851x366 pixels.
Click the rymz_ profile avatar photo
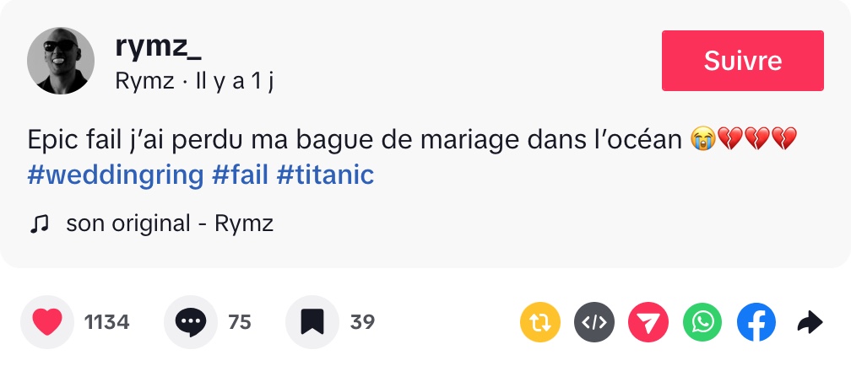coord(61,61)
